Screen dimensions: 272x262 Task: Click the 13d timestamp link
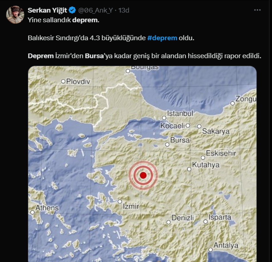124,10
